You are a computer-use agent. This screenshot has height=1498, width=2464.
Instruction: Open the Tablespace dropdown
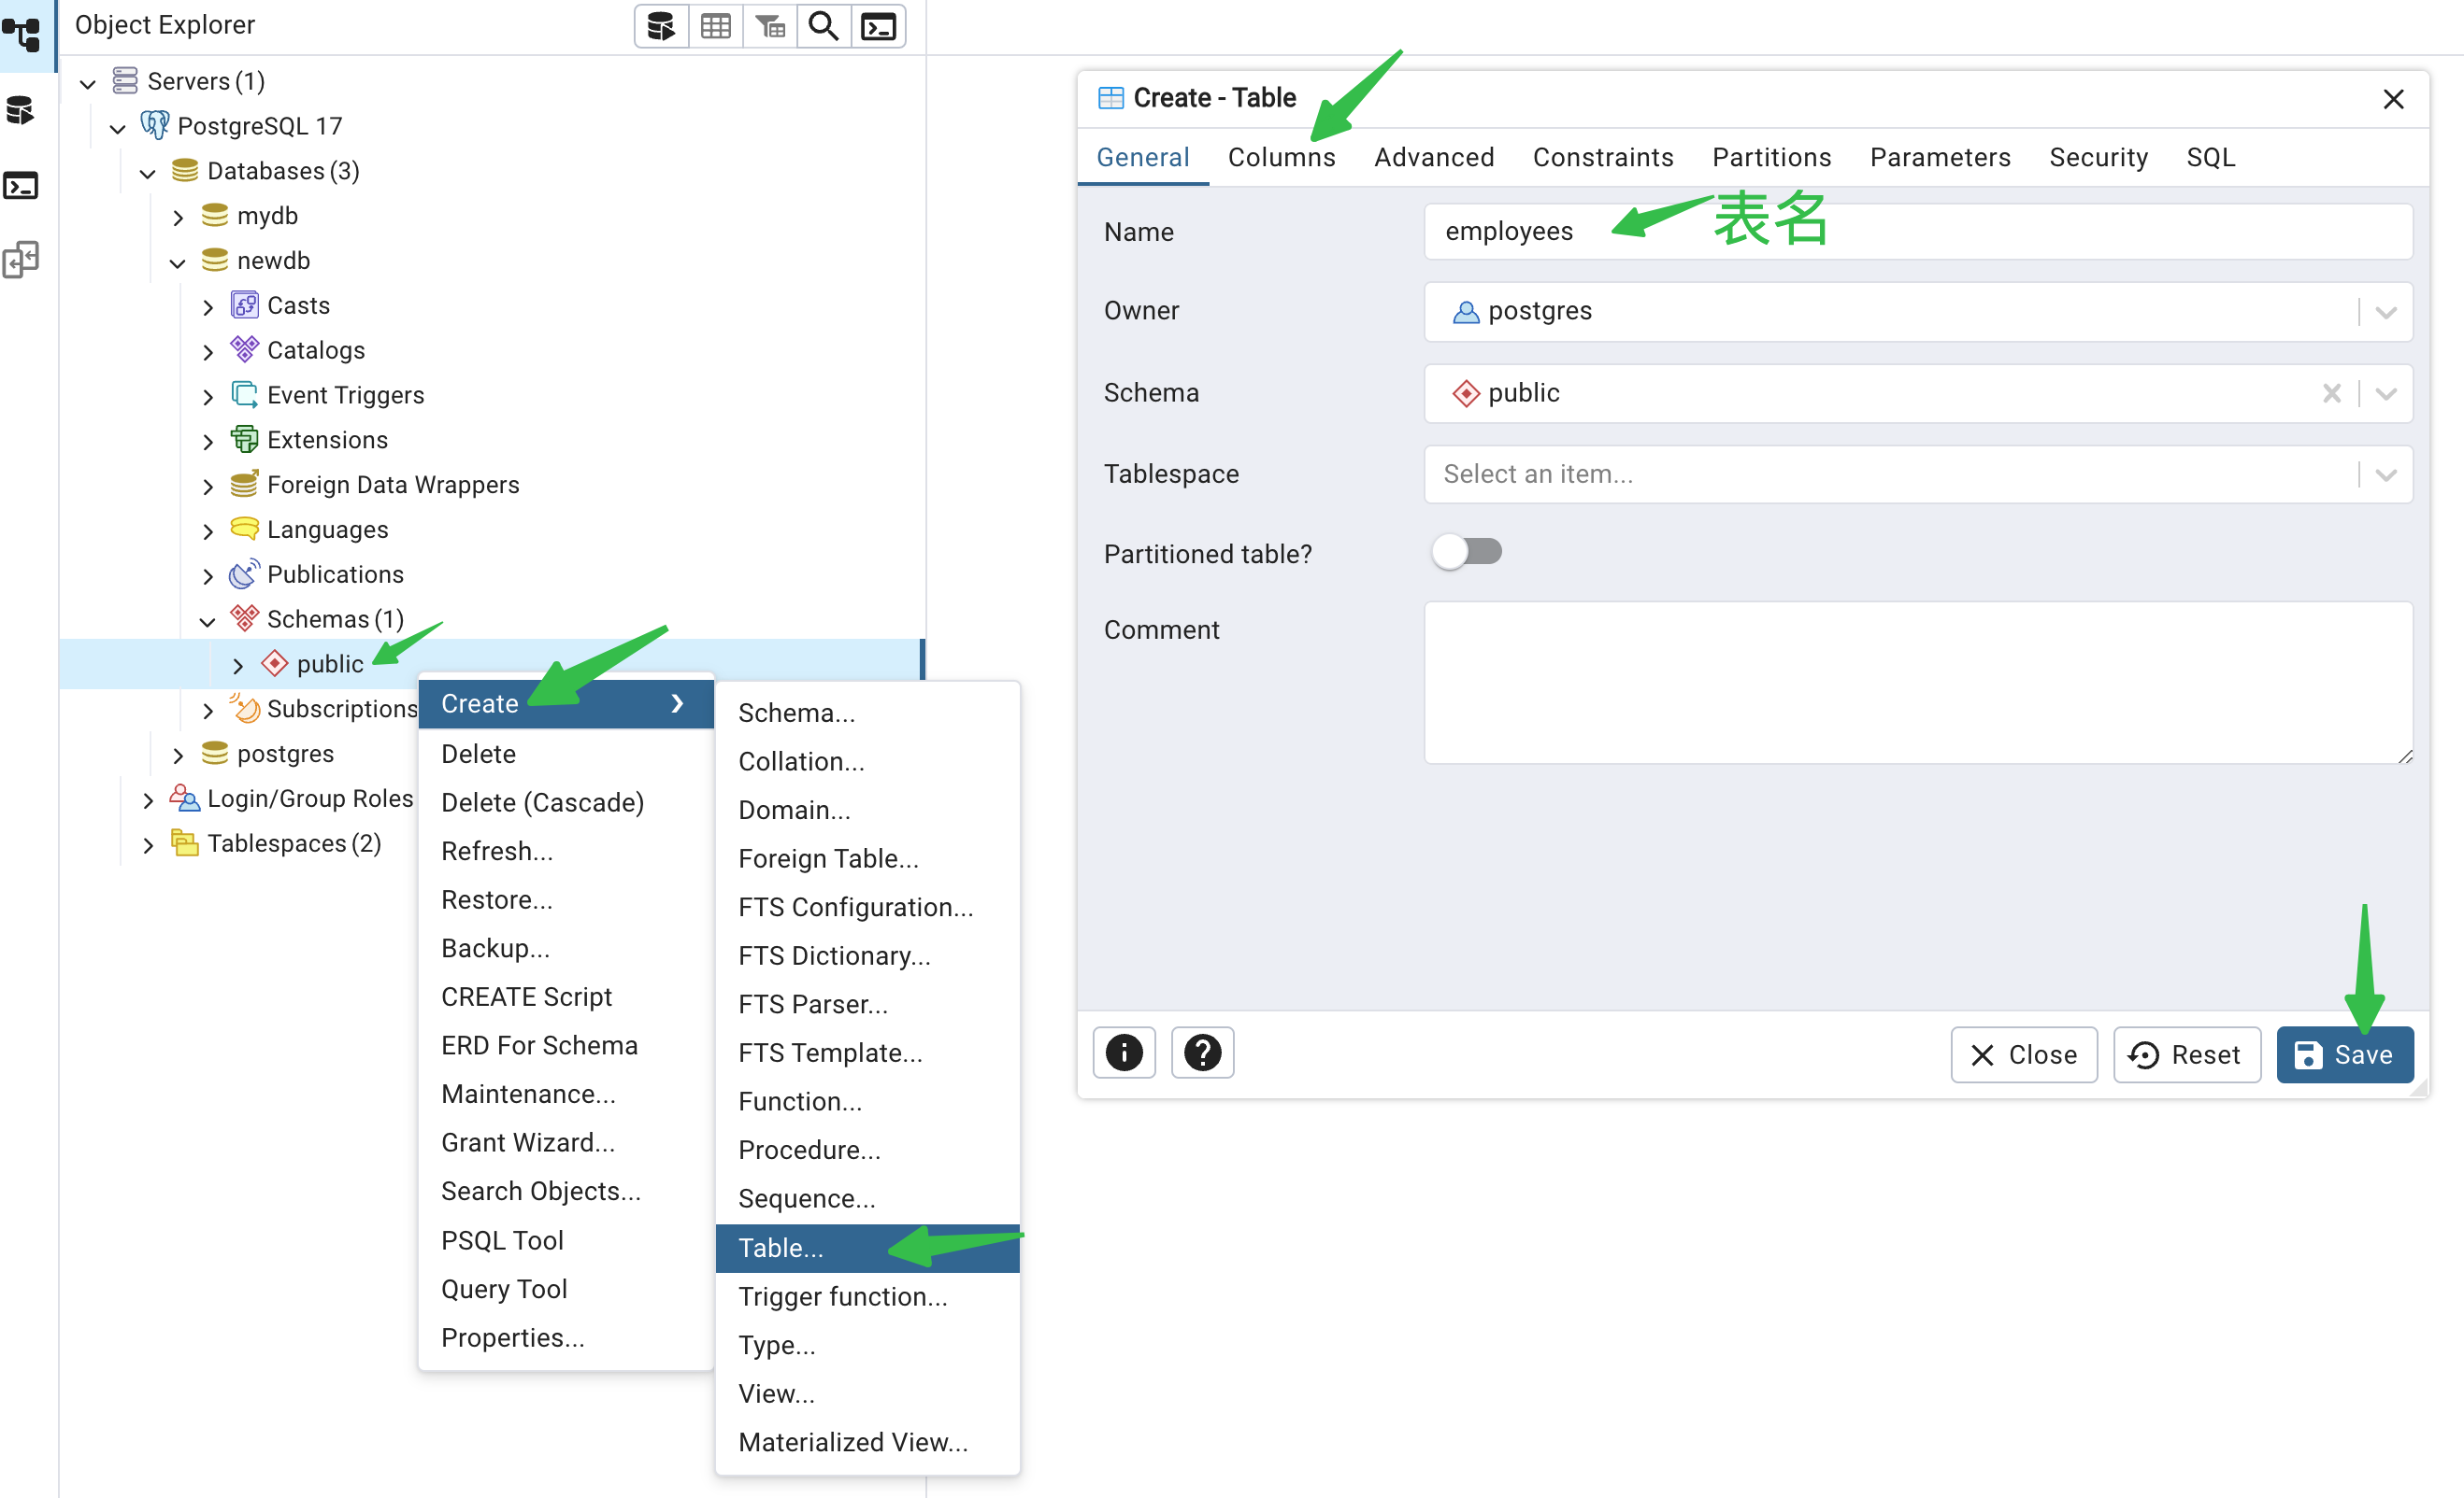2386,474
